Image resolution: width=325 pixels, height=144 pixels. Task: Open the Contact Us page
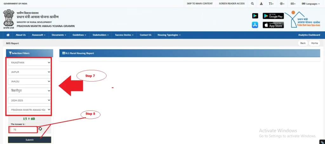(145, 35)
